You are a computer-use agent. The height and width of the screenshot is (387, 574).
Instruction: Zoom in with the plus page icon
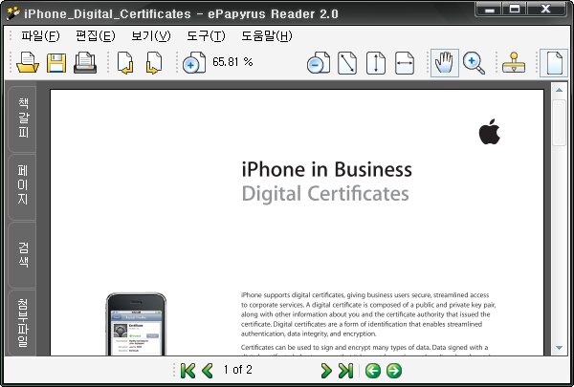tap(194, 63)
